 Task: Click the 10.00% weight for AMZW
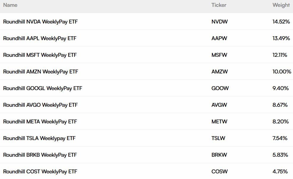(282, 72)
